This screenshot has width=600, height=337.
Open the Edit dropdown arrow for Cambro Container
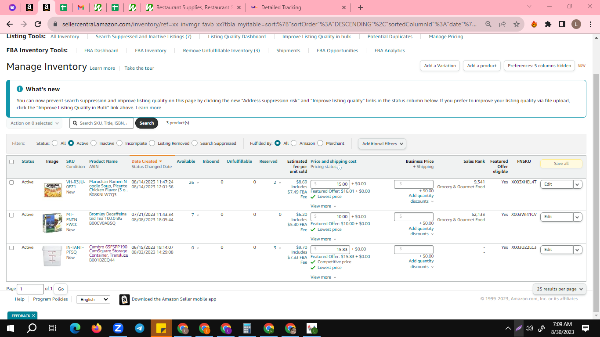tap(578, 250)
